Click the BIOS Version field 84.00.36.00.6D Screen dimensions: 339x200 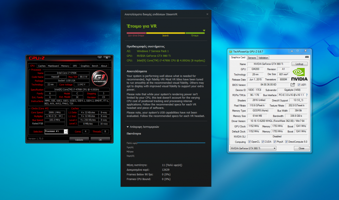tap(268, 85)
